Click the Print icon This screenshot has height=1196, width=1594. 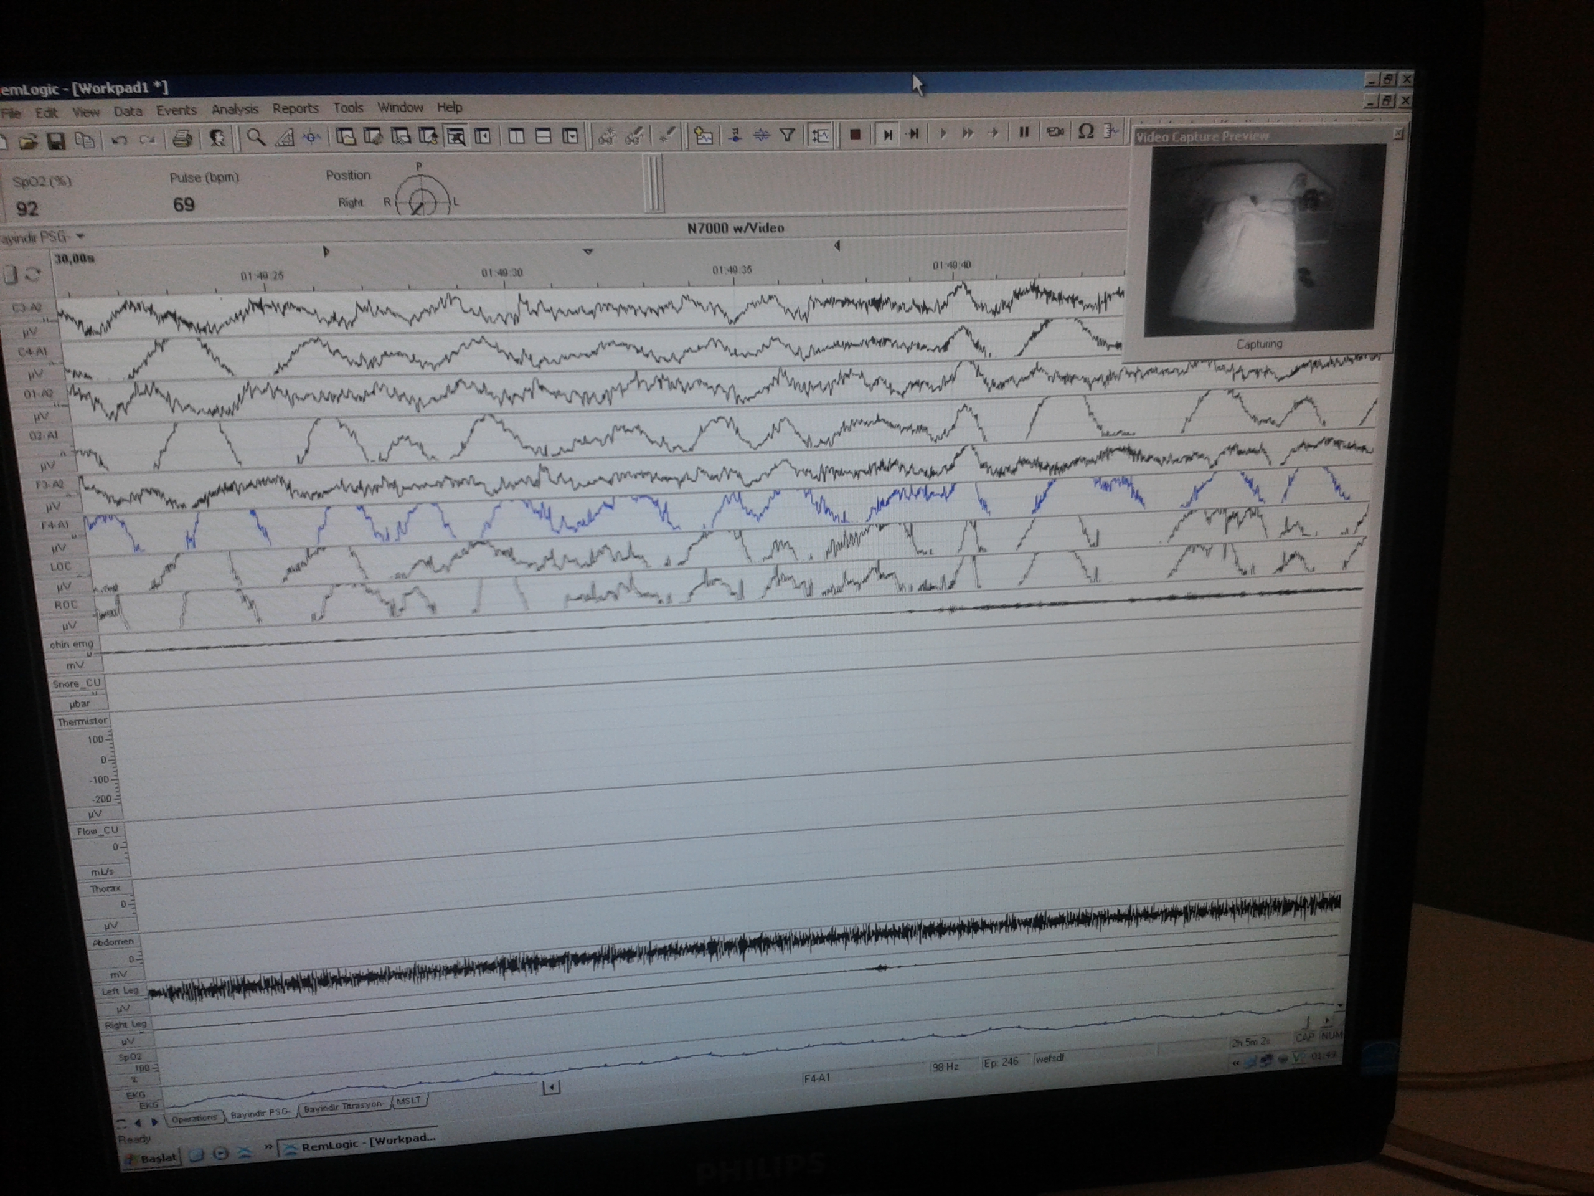click(x=182, y=138)
